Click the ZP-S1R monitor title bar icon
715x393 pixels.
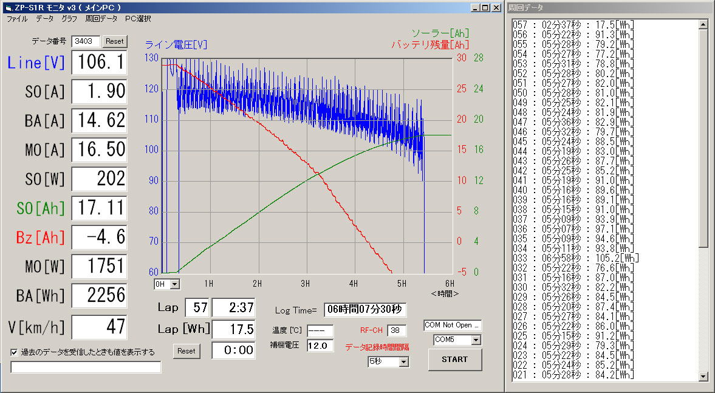pos(8,8)
